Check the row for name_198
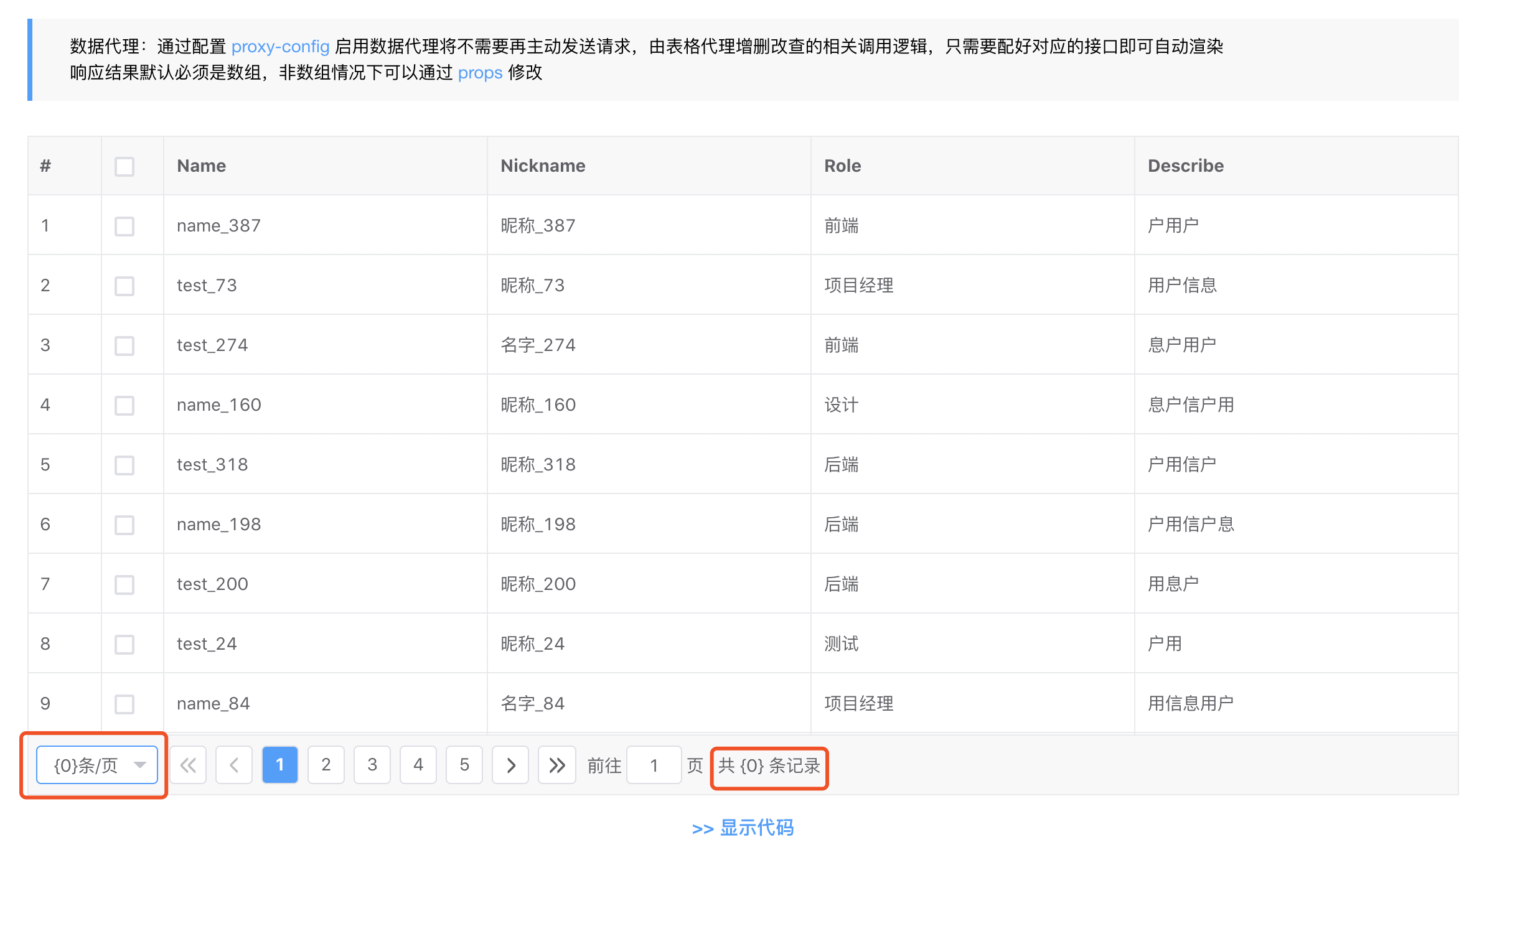The height and width of the screenshot is (931, 1520). (x=124, y=525)
